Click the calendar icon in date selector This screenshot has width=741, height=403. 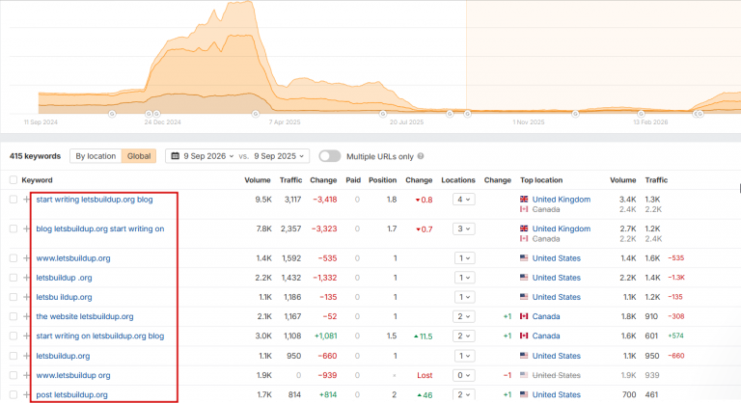point(175,156)
